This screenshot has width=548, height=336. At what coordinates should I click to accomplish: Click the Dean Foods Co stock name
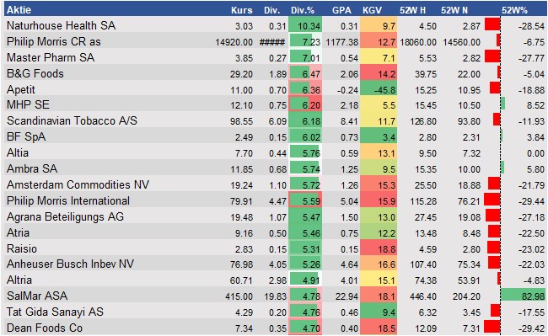point(45,328)
